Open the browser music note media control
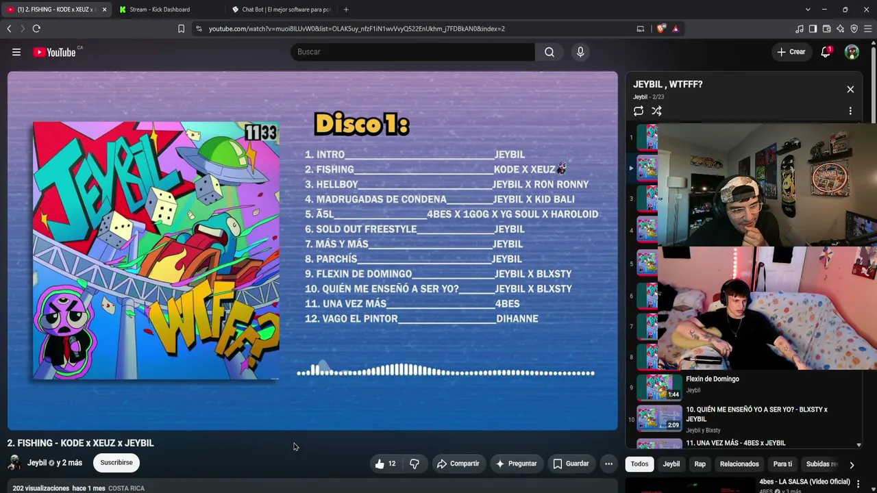 pyautogui.click(x=799, y=29)
